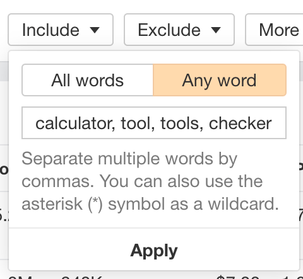The height and width of the screenshot is (279, 303).
Task: Click the 'More' label text
Action: click(x=279, y=30)
